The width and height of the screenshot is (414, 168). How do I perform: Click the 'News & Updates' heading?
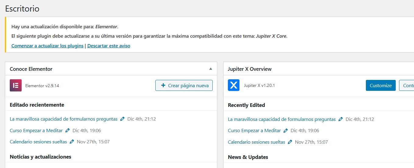tap(248, 157)
